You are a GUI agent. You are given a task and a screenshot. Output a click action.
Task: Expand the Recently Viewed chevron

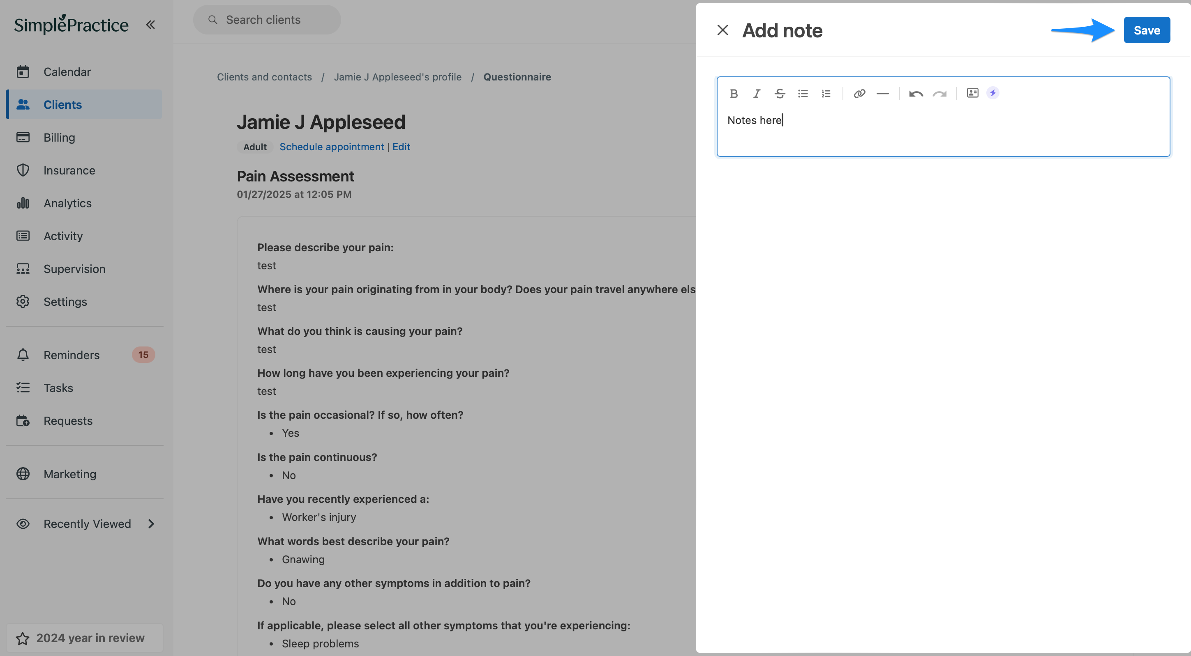click(151, 524)
